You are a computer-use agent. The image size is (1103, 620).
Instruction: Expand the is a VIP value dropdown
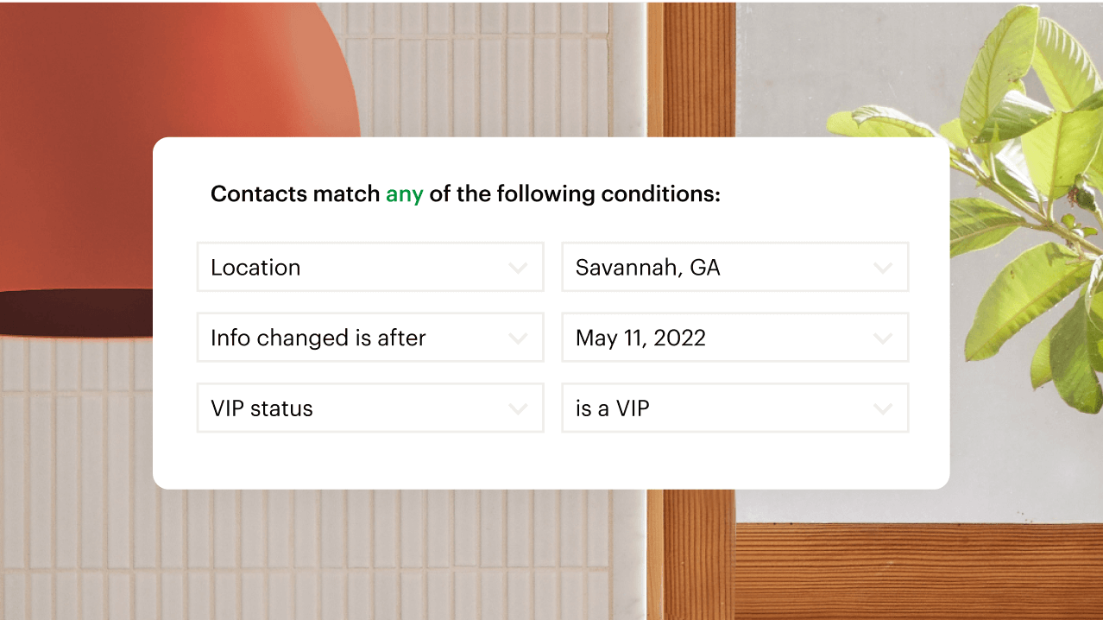(734, 408)
